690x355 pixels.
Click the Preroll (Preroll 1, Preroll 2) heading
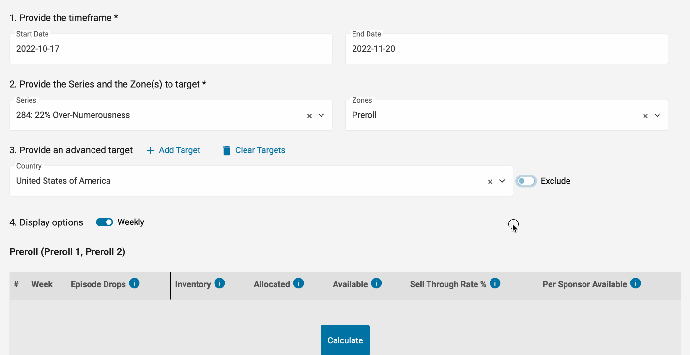click(x=67, y=252)
